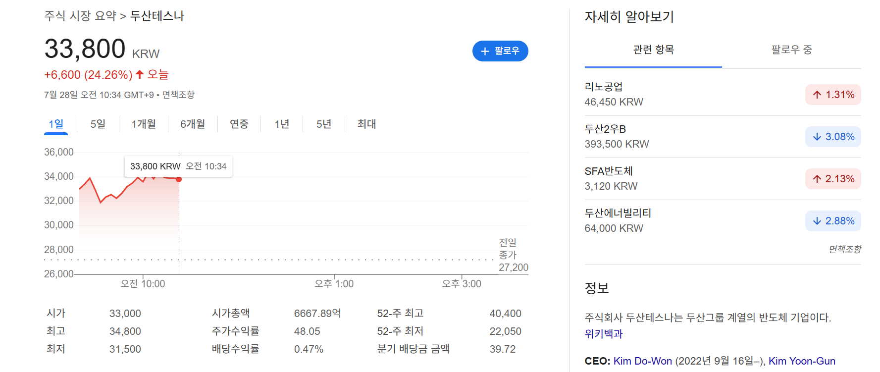Open the 관련 항목 tab

point(653,50)
